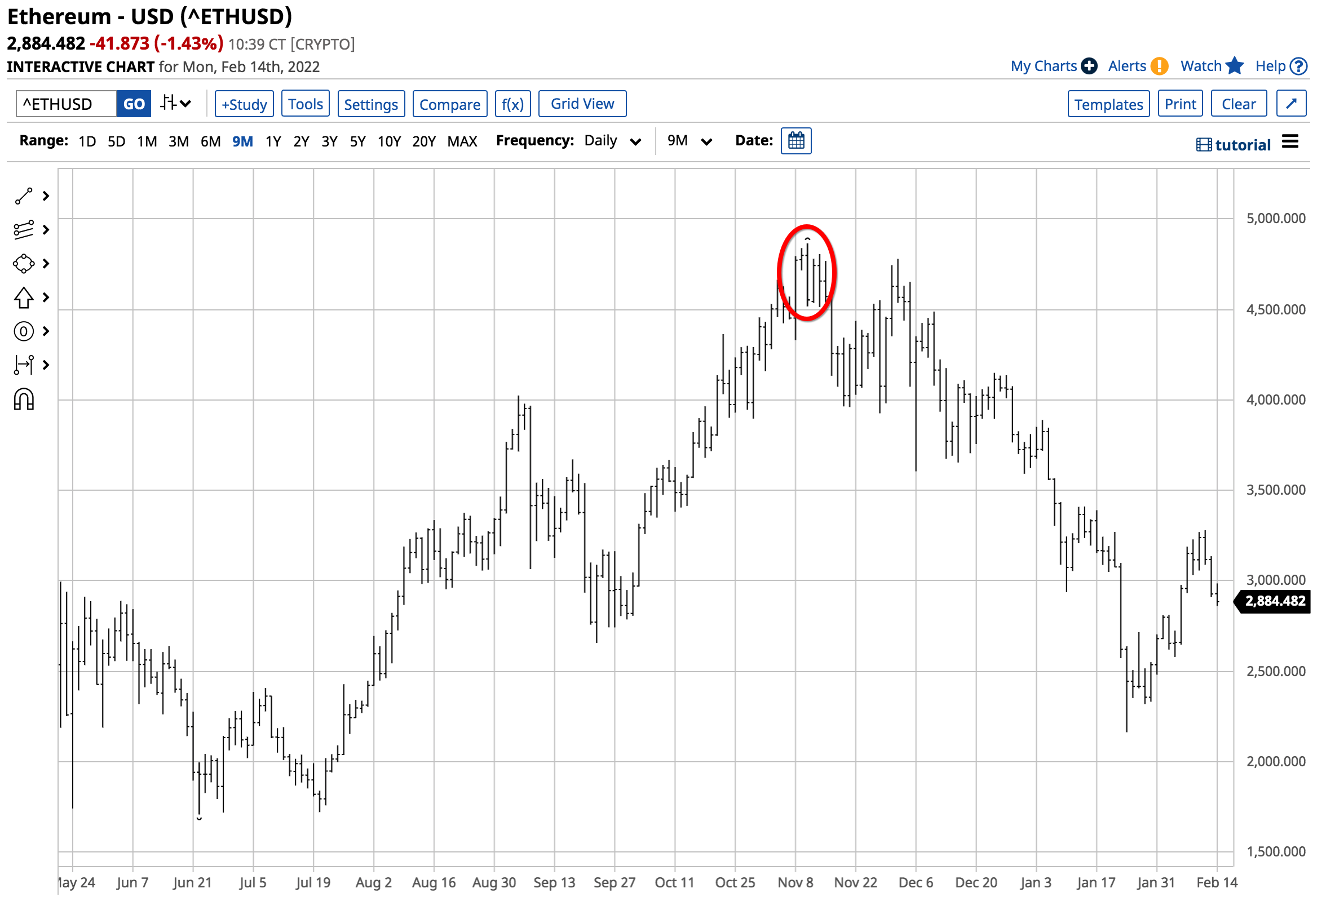Screen dimensions: 1326x915
Task: Select the measurement range tool icon
Action: pos(24,365)
